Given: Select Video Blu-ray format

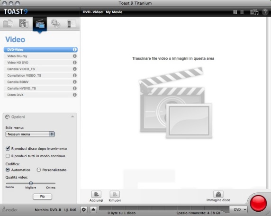Looking at the screenshot, I should point(40,56).
